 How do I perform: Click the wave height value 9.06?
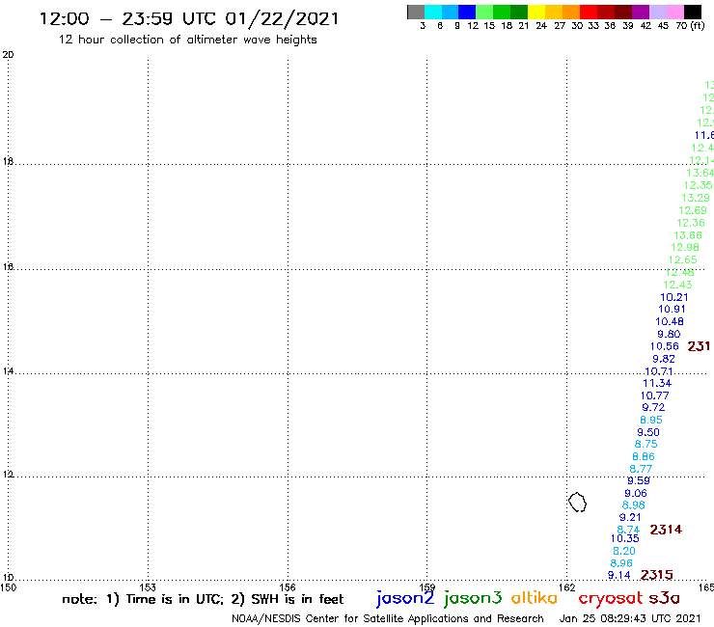(636, 494)
